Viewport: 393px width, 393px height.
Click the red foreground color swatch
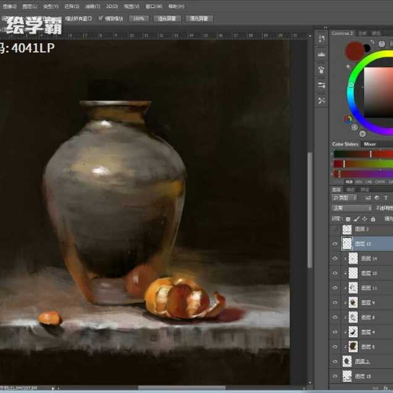click(355, 51)
